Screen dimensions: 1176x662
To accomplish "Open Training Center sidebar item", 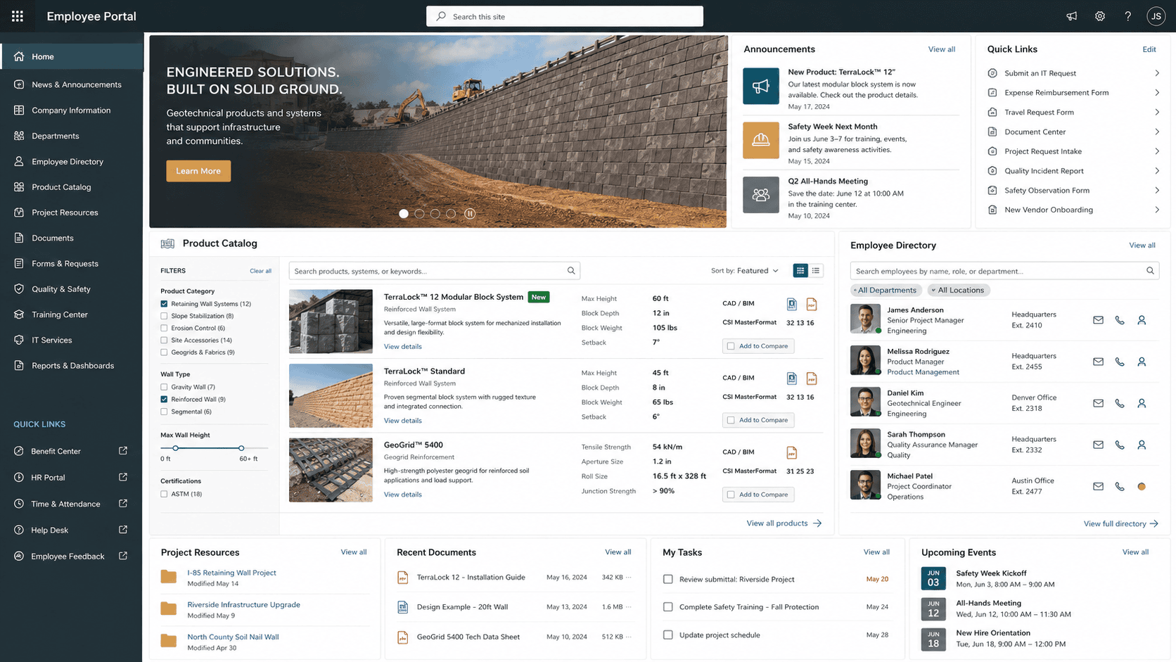I will click(x=72, y=314).
